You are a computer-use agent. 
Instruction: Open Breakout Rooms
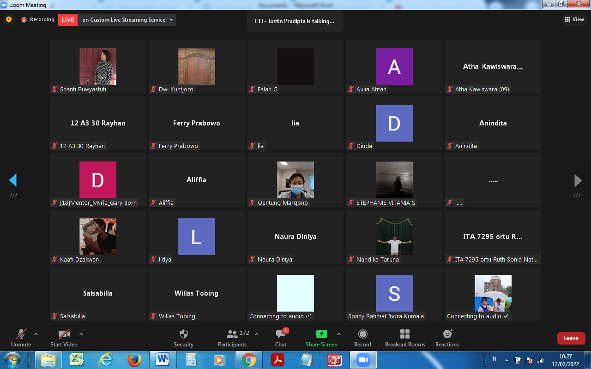(405, 334)
